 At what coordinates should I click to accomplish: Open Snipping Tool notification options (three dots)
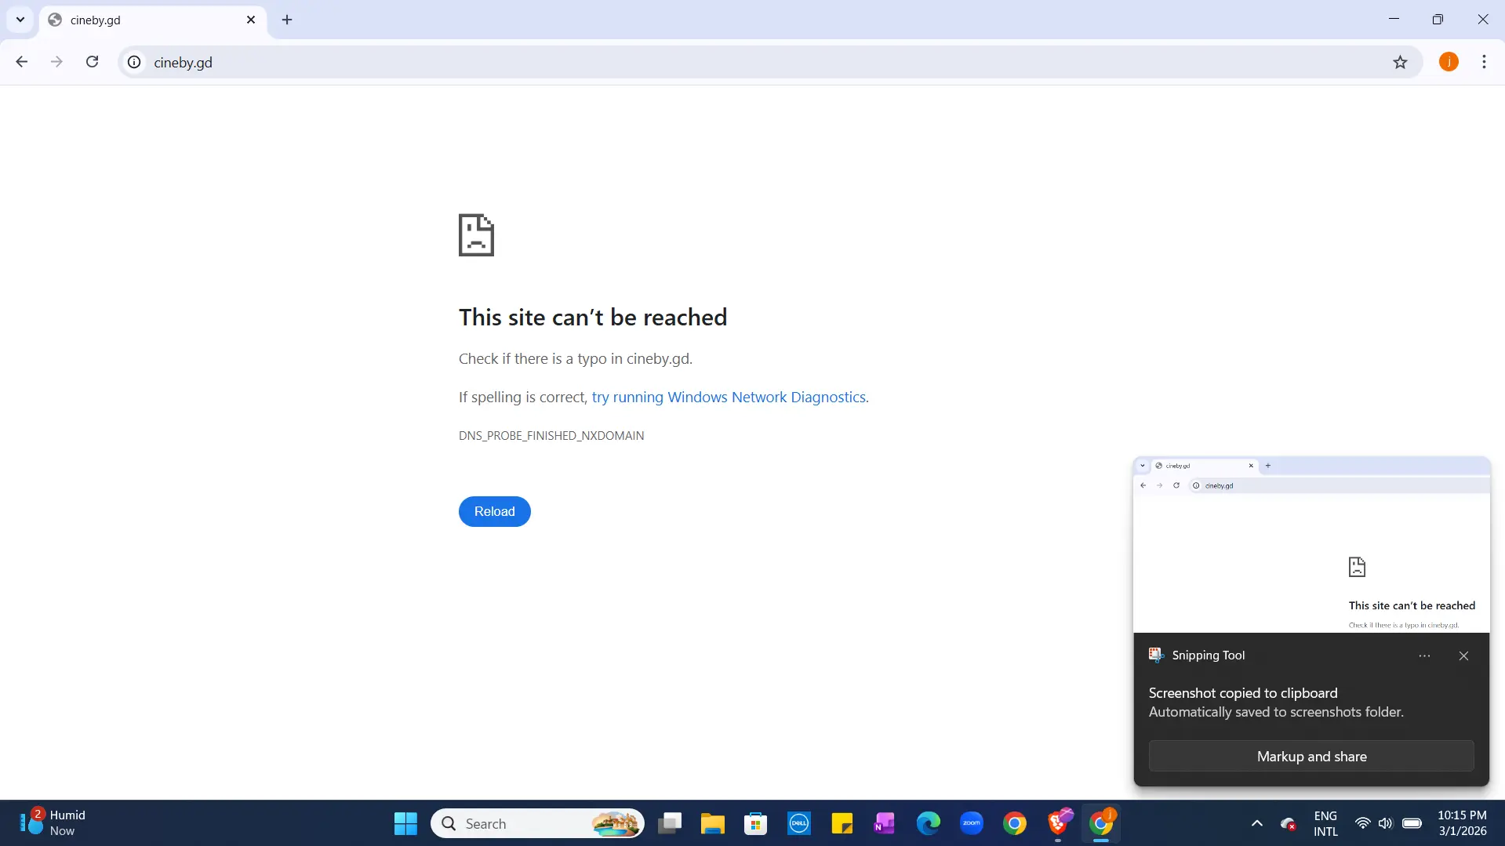coord(1424,655)
